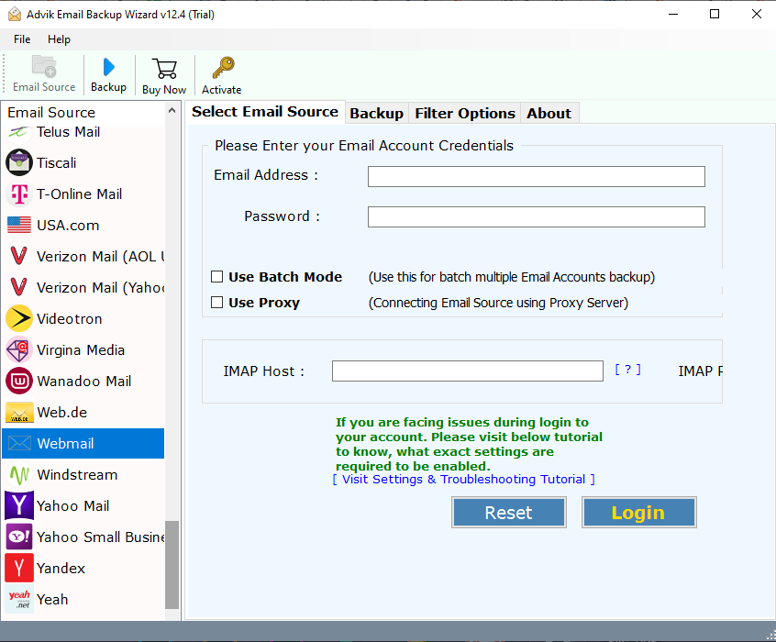This screenshot has width=776, height=642.
Task: Select Videotron entry text
Action: pos(70,319)
